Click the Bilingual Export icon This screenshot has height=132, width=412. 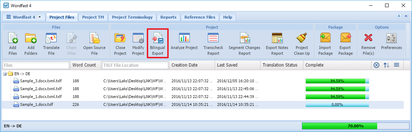(158, 38)
